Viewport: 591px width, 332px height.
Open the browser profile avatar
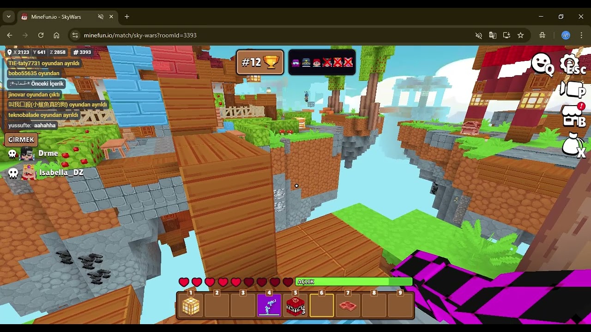coord(566,35)
